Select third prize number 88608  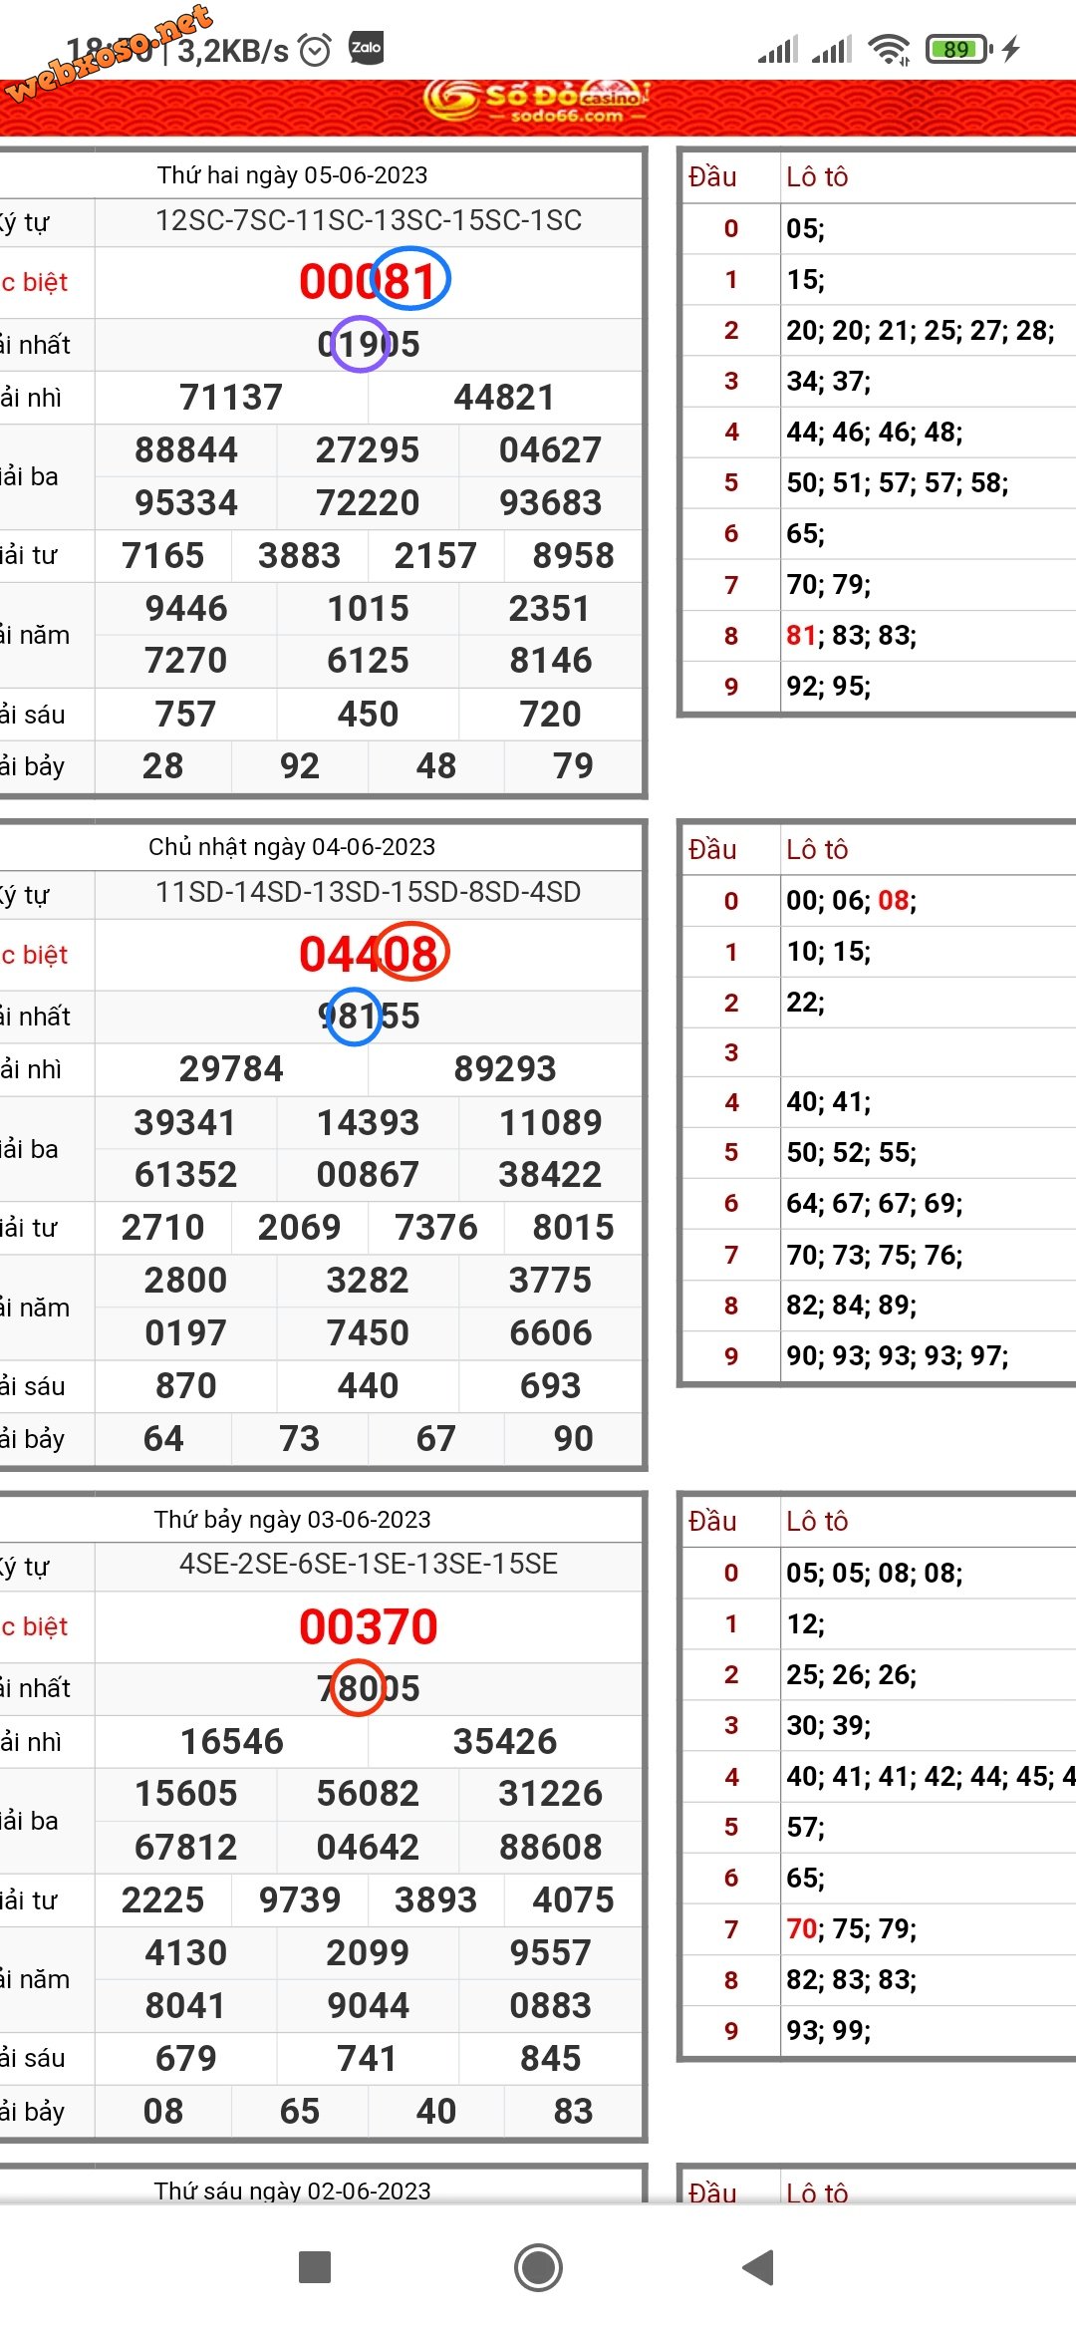point(550,1848)
